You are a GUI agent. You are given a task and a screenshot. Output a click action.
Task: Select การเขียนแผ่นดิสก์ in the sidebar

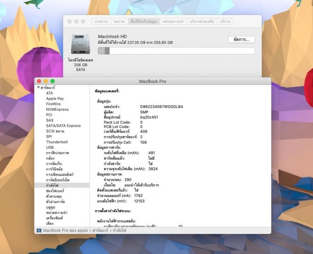pyautogui.click(x=60, y=174)
